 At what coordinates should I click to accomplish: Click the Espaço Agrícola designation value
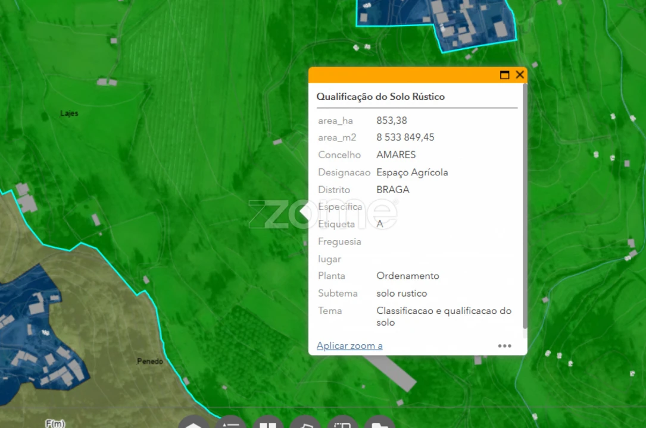point(412,172)
